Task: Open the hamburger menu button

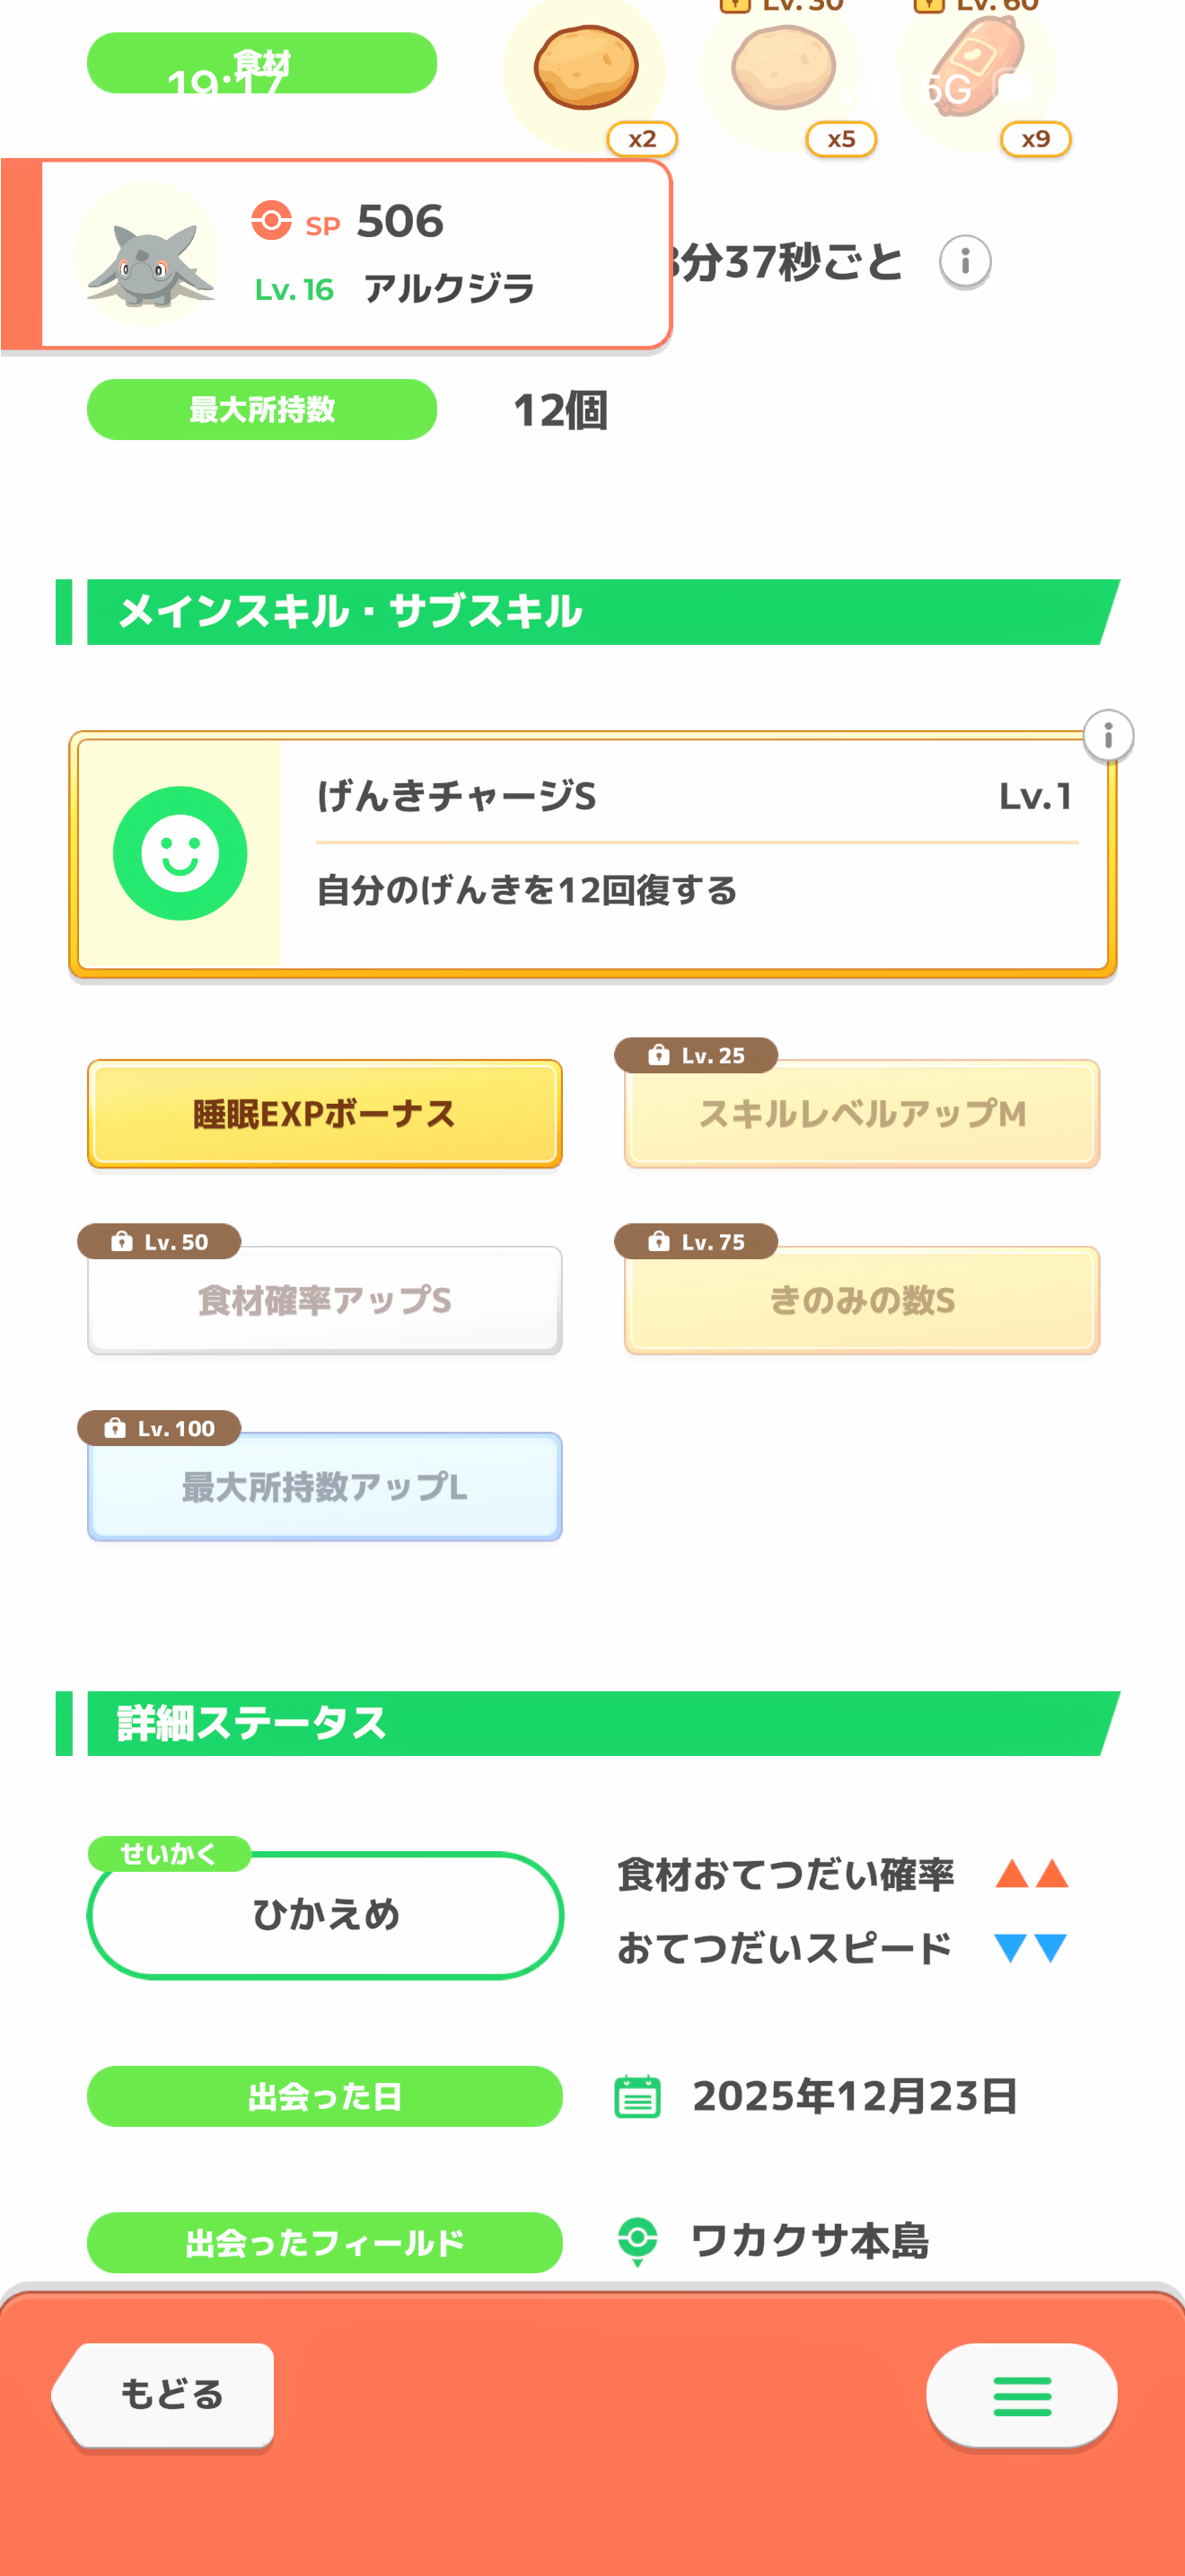Action: (1021, 2396)
